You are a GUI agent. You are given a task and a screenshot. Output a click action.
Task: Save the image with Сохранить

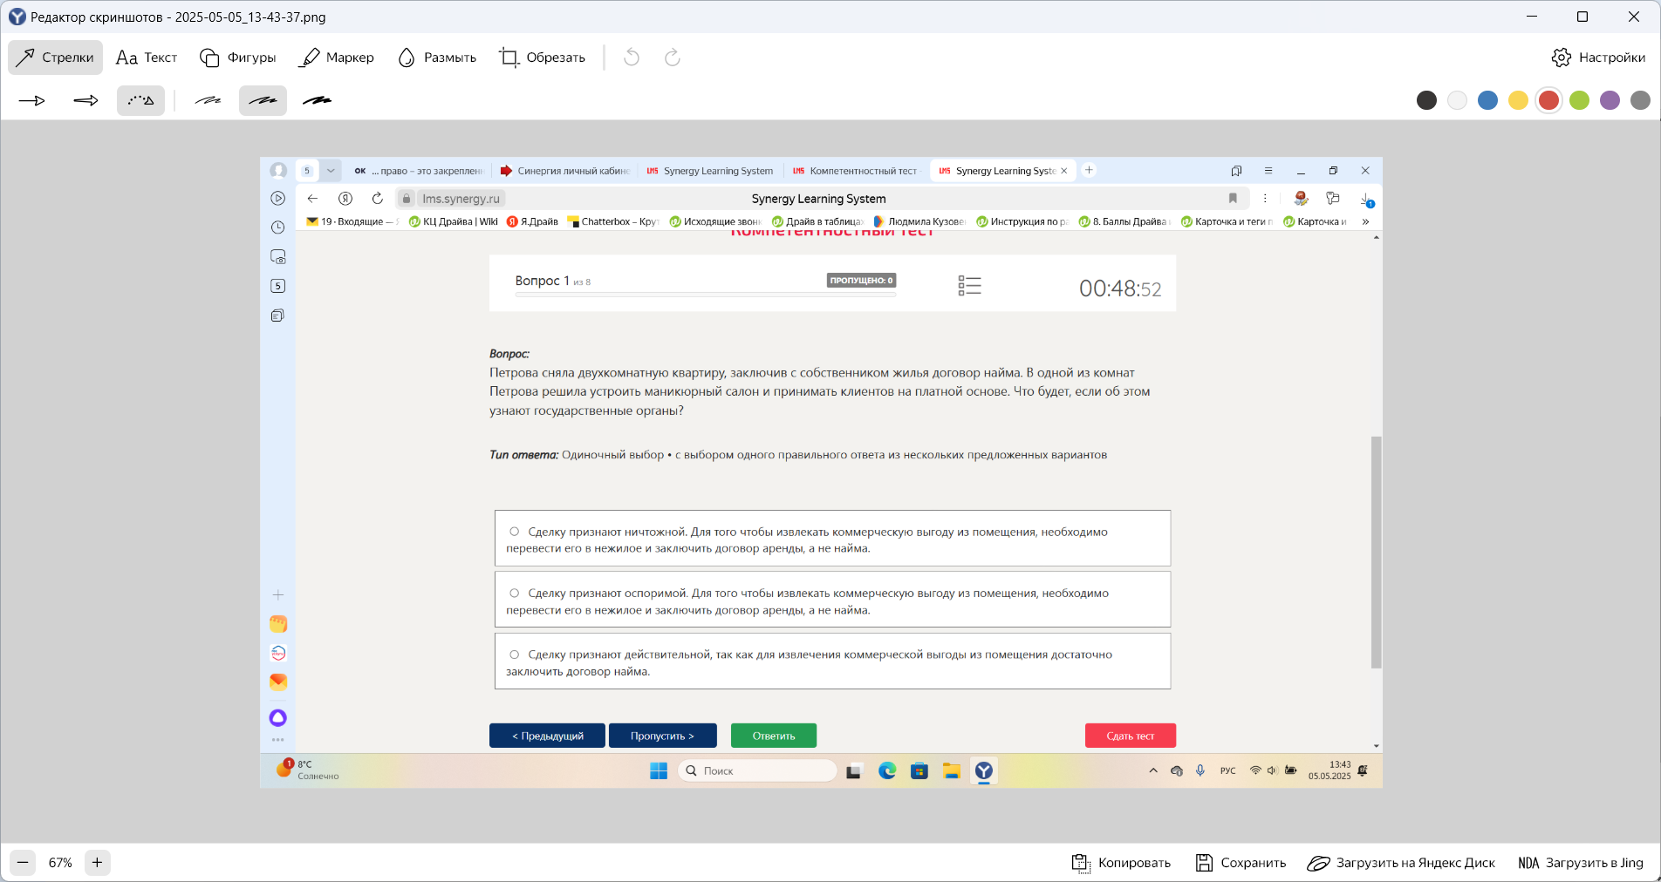click(x=1241, y=863)
